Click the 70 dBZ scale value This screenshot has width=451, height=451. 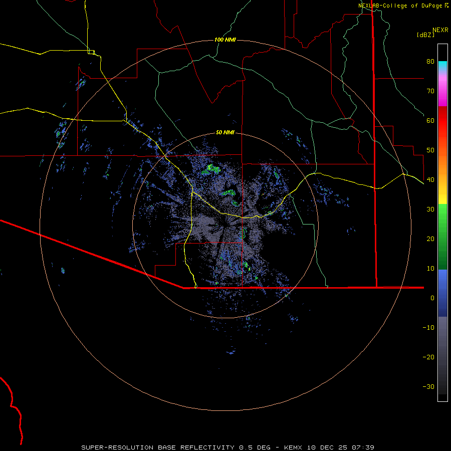(x=430, y=91)
